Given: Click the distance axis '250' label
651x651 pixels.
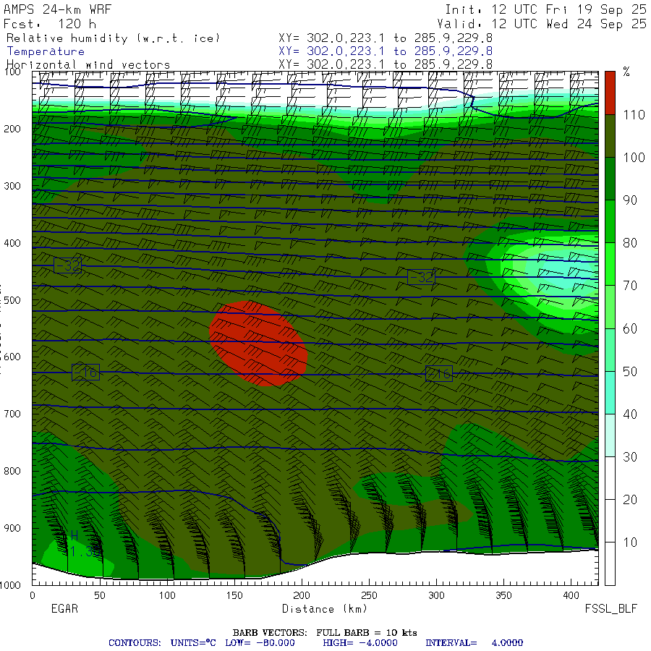Looking at the screenshot, I should tap(369, 596).
